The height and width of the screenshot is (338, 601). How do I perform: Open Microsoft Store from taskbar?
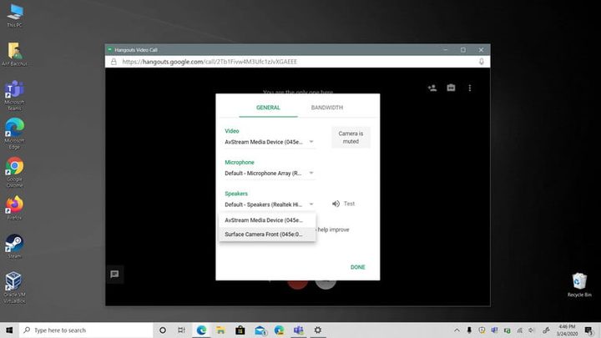[240, 330]
